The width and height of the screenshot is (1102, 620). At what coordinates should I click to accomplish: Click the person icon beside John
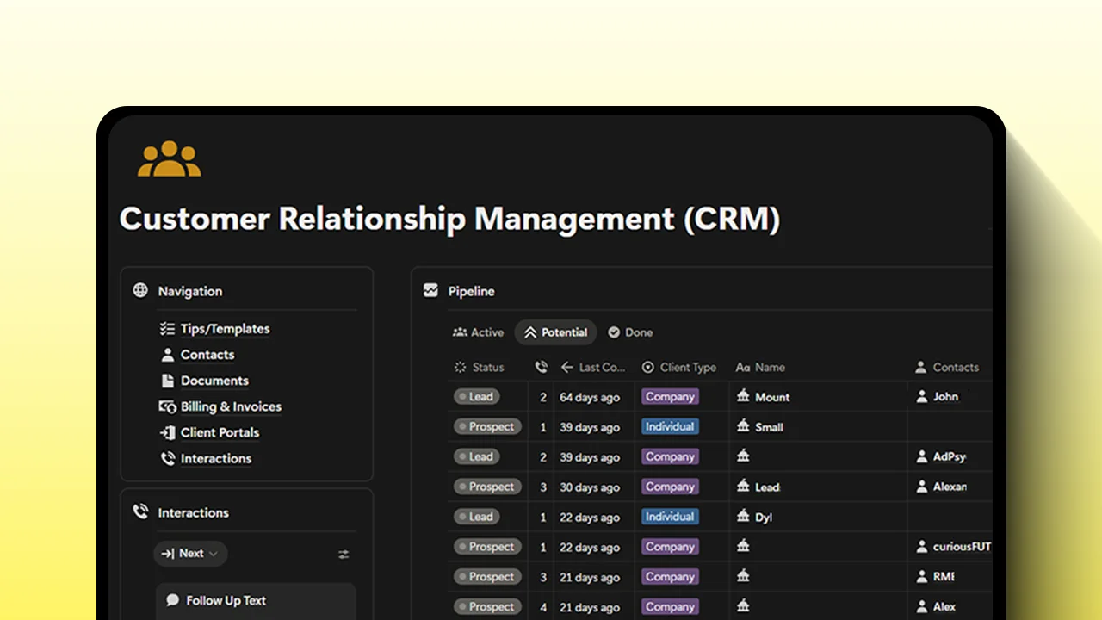click(922, 396)
